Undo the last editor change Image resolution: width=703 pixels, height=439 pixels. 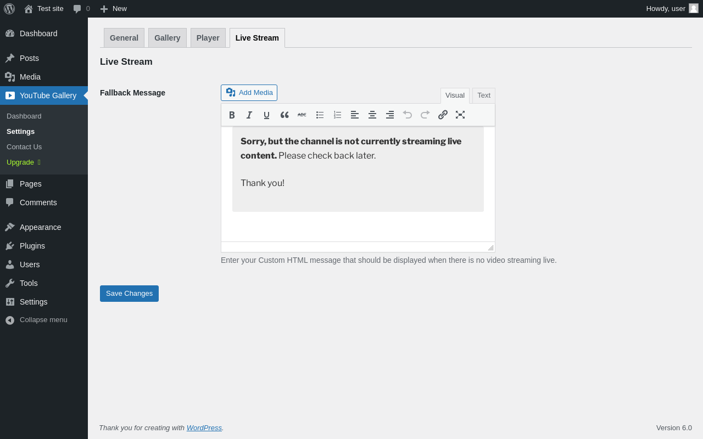408,115
